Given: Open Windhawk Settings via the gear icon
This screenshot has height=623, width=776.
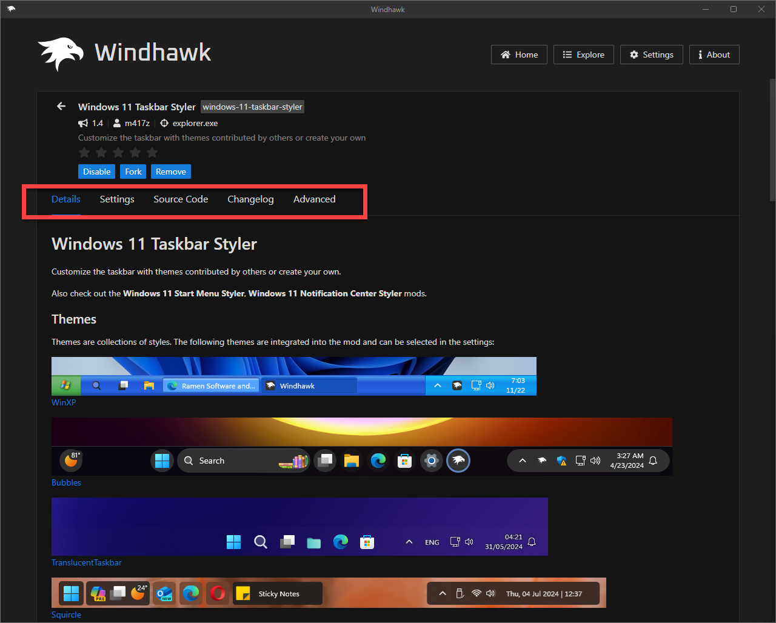Looking at the screenshot, I should coord(634,55).
